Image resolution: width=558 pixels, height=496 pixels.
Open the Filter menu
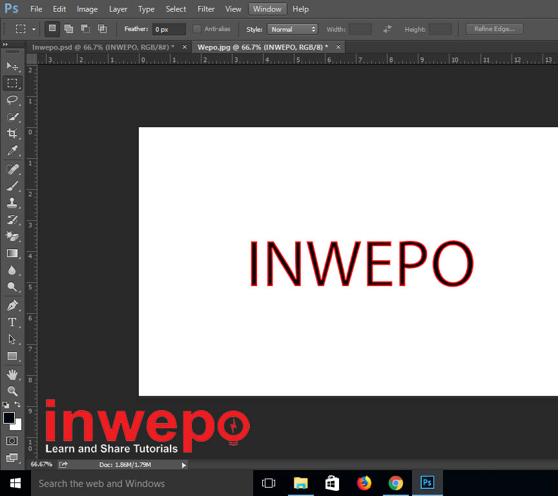pos(206,9)
